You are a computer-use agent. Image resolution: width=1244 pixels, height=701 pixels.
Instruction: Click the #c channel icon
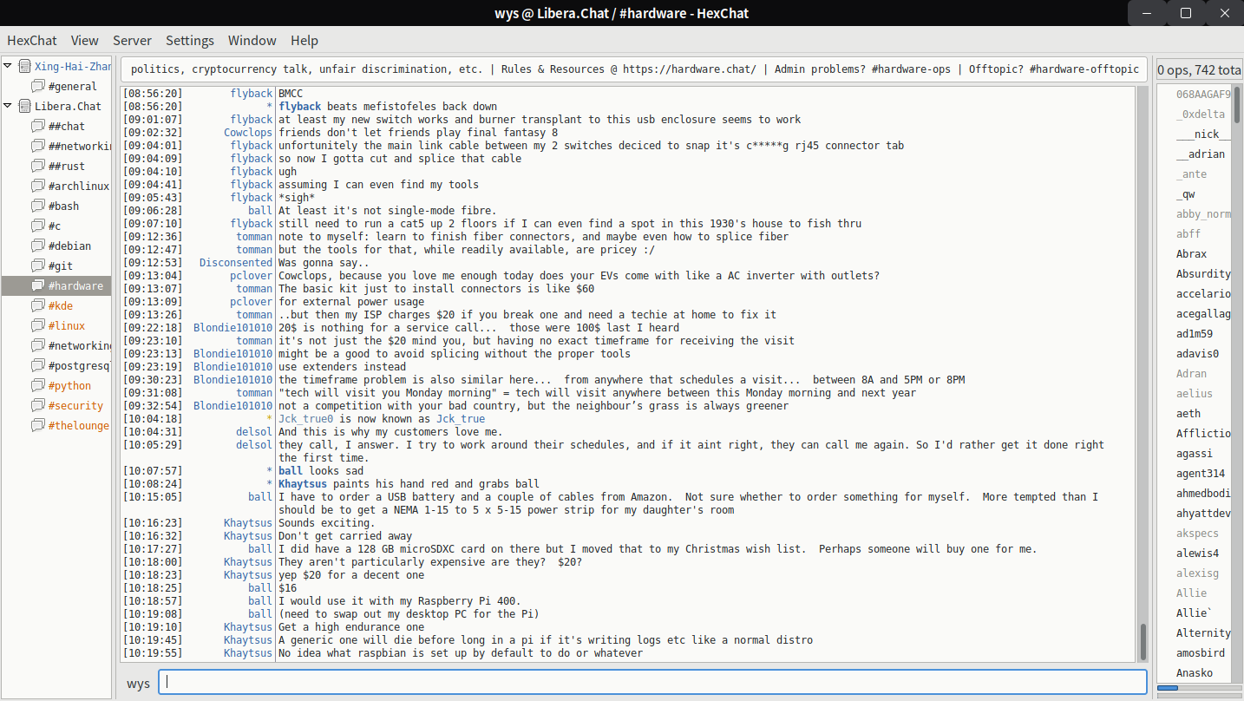coord(38,226)
